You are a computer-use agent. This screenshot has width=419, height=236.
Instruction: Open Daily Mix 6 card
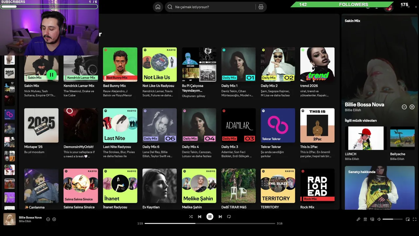pos(159,133)
